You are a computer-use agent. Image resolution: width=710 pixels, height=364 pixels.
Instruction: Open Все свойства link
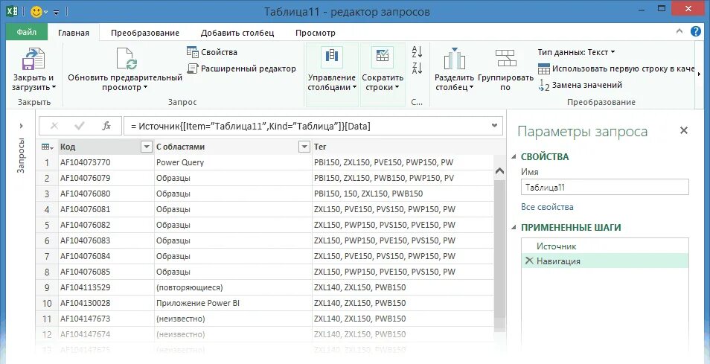[x=547, y=207]
